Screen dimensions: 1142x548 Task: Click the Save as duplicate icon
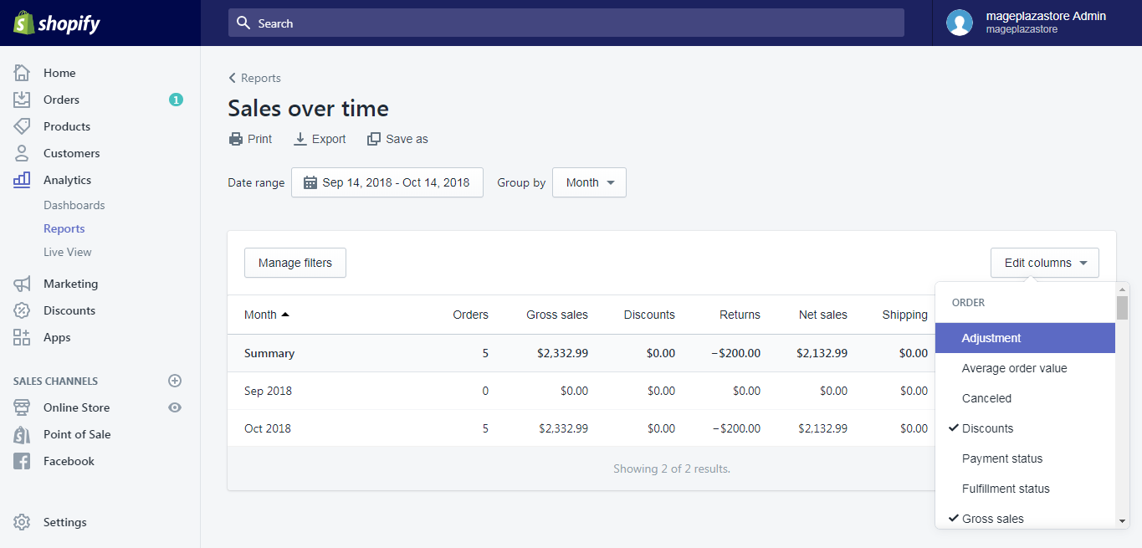[374, 139]
